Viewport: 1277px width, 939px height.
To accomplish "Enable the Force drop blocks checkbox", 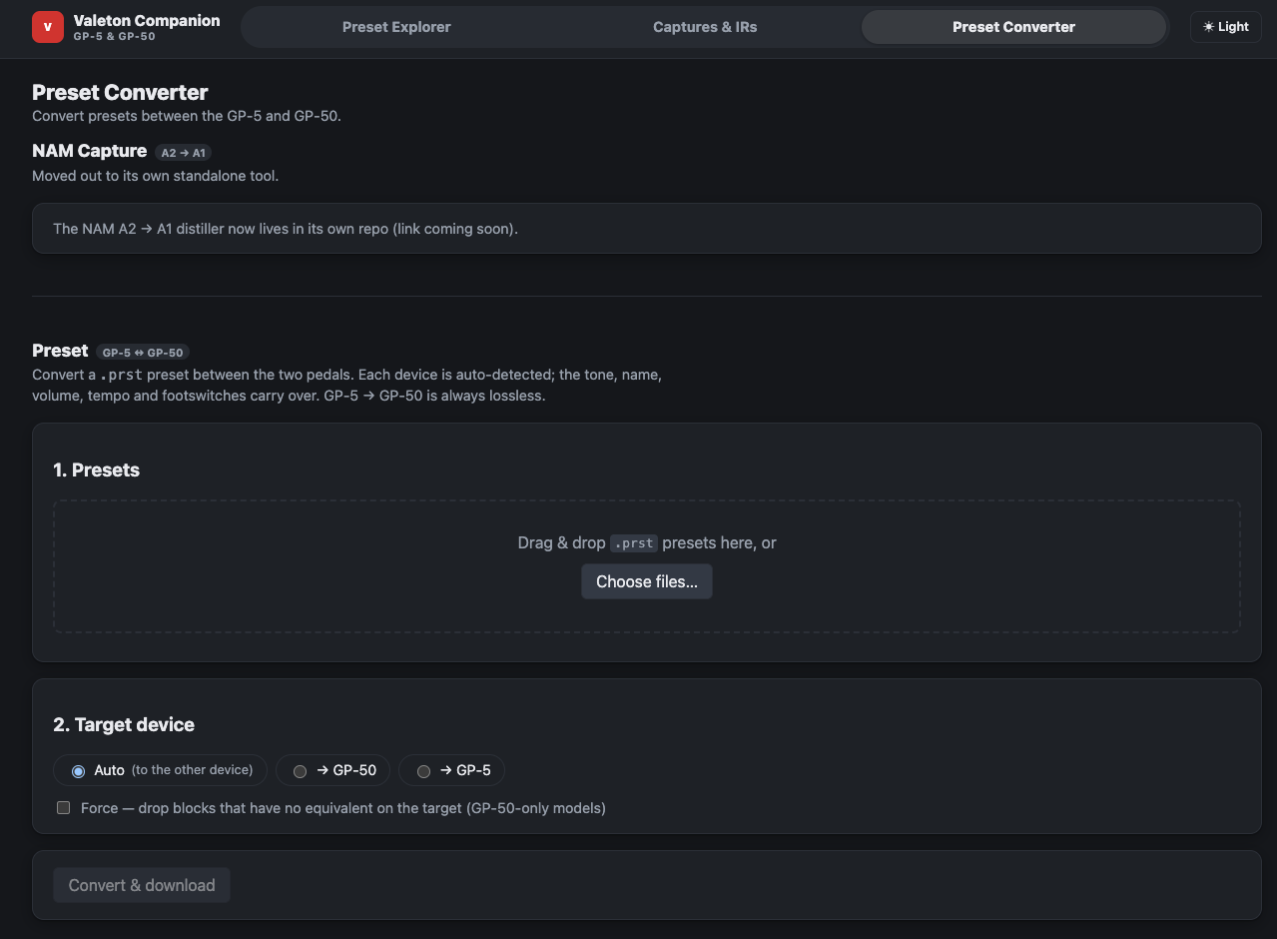I will (x=64, y=807).
